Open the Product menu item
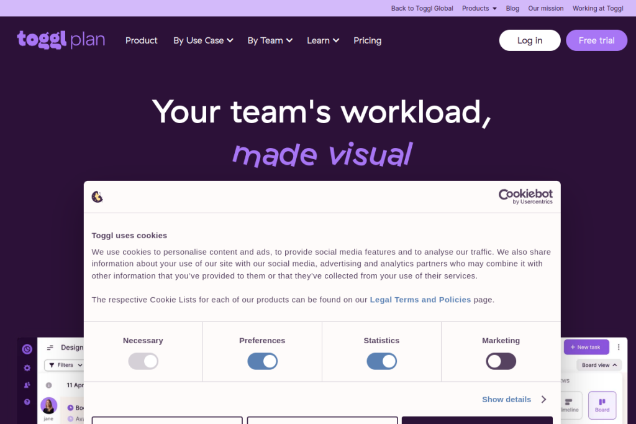Viewport: 636px width, 424px height. tap(141, 40)
